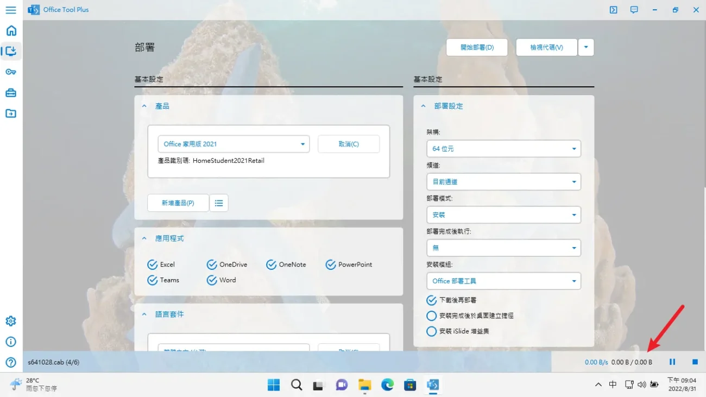Open the Toolbox sidebar page

[11, 92]
